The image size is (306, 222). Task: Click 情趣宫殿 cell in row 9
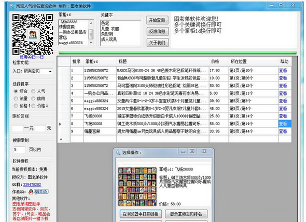(100, 132)
